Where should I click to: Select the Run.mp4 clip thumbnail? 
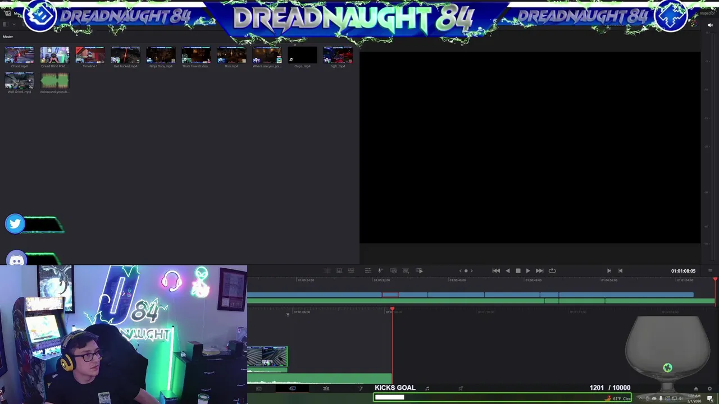pyautogui.click(x=231, y=55)
